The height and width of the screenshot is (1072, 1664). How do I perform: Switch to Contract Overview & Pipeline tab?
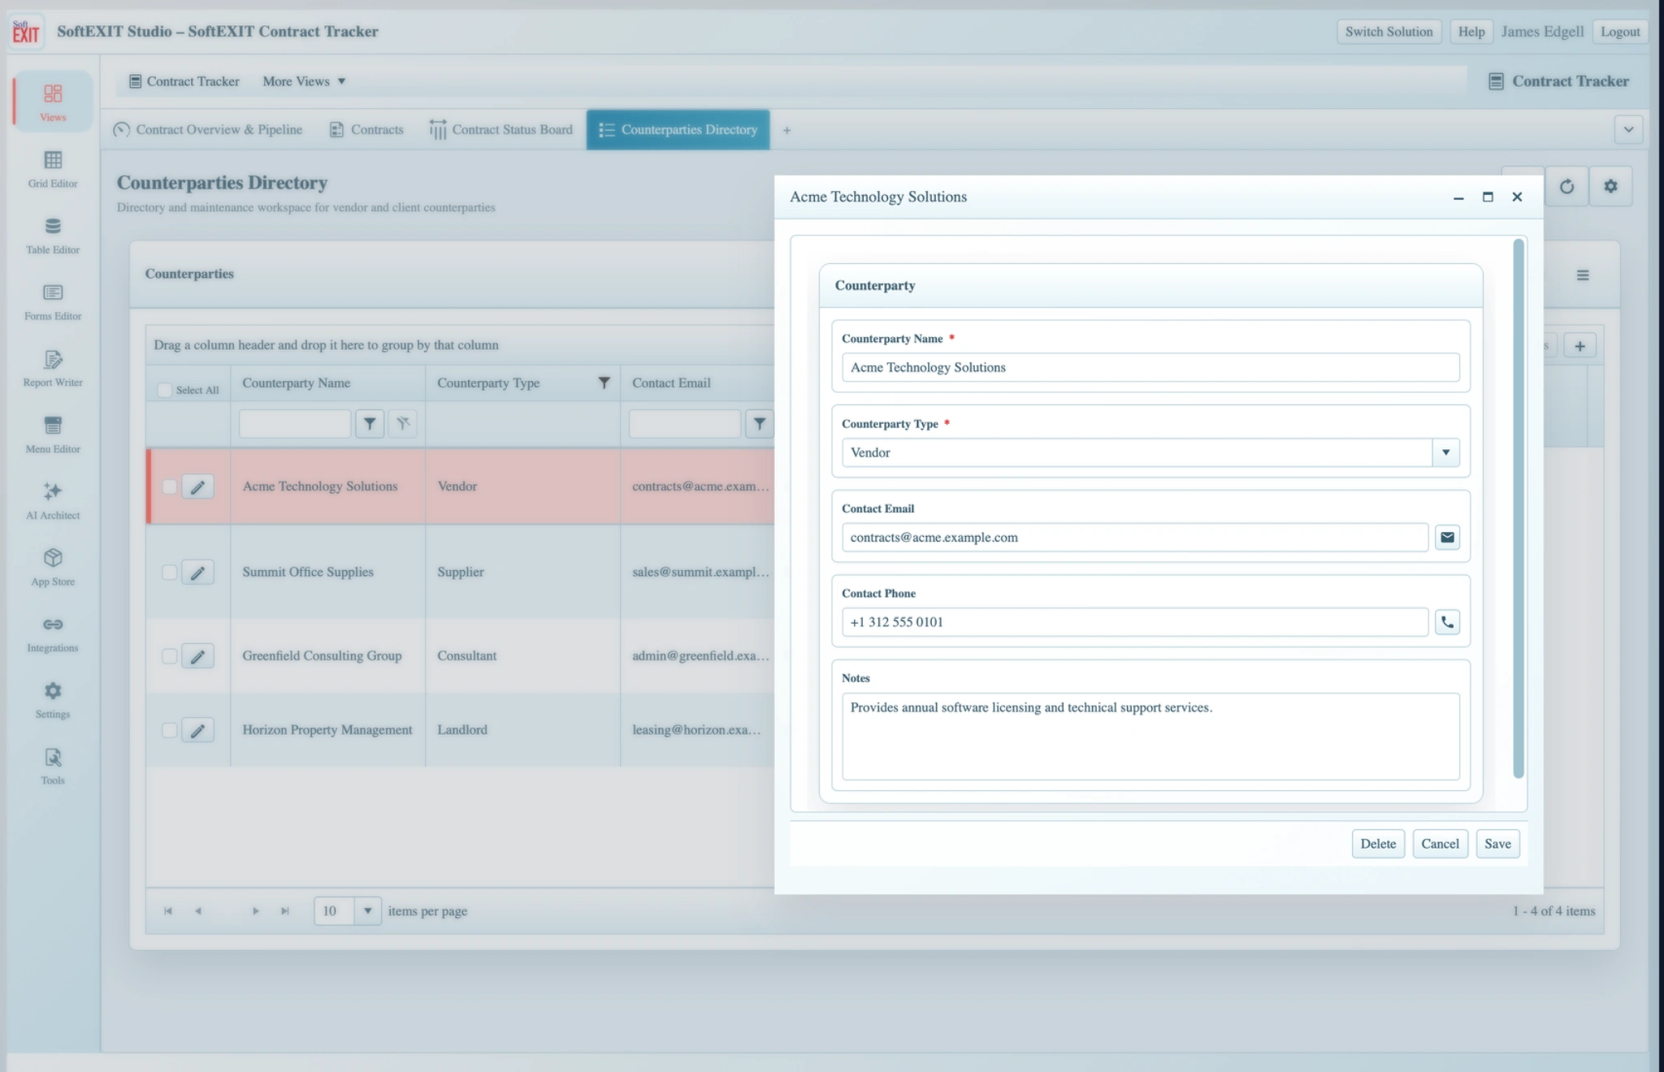[208, 130]
